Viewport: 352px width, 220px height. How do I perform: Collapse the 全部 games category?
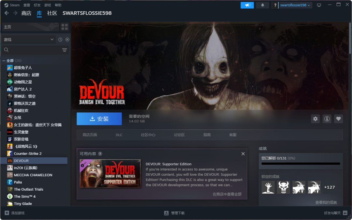coord(4,61)
